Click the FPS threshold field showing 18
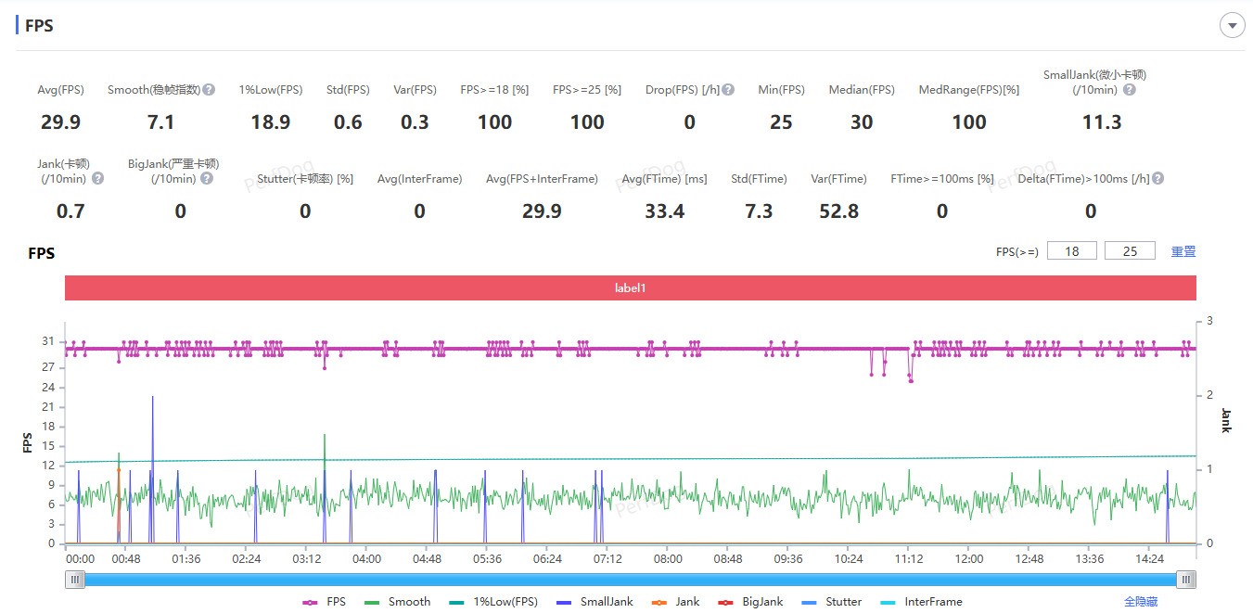The height and width of the screenshot is (613, 1253). pyautogui.click(x=1072, y=250)
